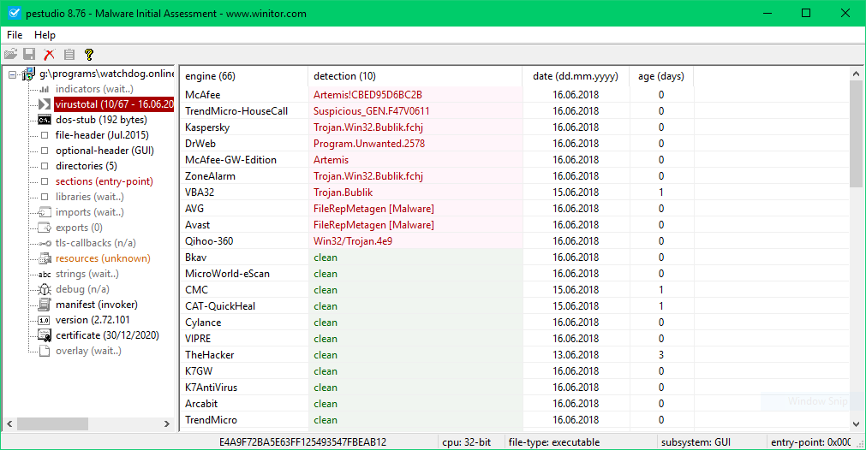
Task: Click the exports arrow icon in tree
Action: pyautogui.click(x=45, y=228)
